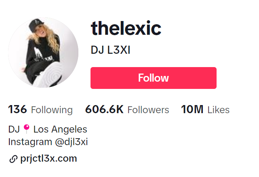Click the Los Angeles location text
Viewport: 259px width, 177px height.
(x=60, y=129)
